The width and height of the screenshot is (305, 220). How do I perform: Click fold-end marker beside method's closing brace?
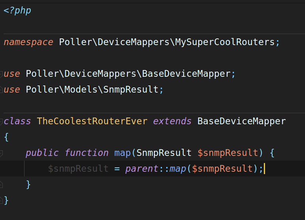1,184
